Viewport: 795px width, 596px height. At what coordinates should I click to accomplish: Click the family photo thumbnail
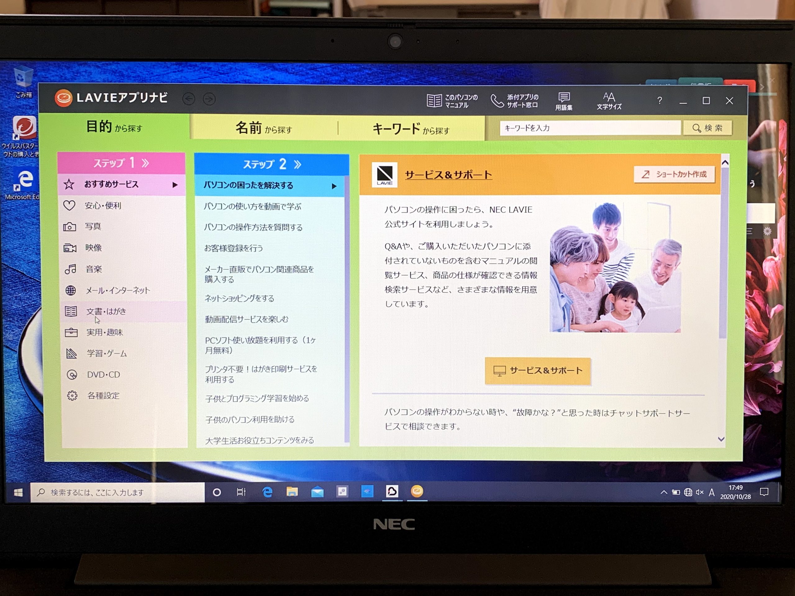tap(615, 267)
